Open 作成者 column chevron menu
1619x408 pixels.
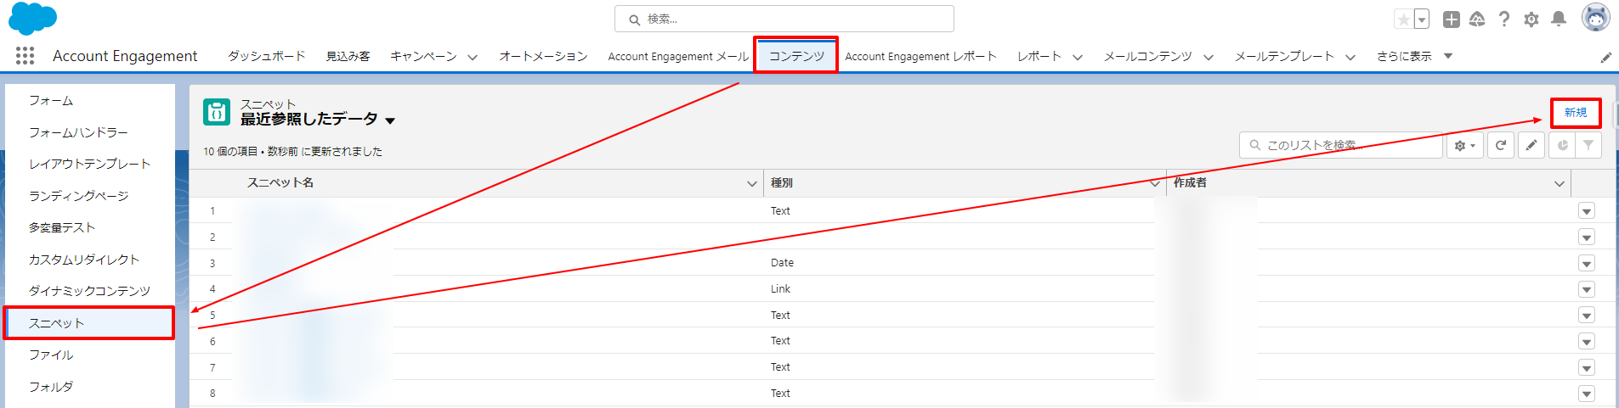[1560, 183]
